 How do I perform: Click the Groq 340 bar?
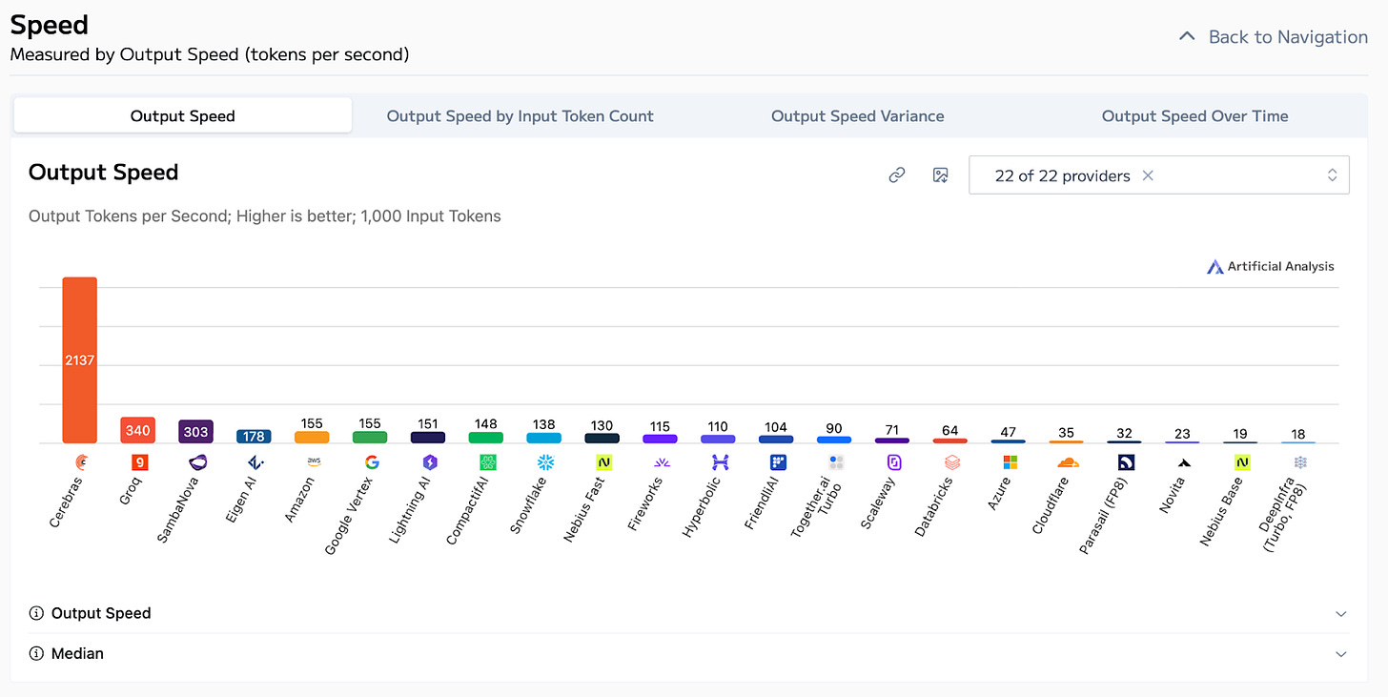[x=138, y=430]
